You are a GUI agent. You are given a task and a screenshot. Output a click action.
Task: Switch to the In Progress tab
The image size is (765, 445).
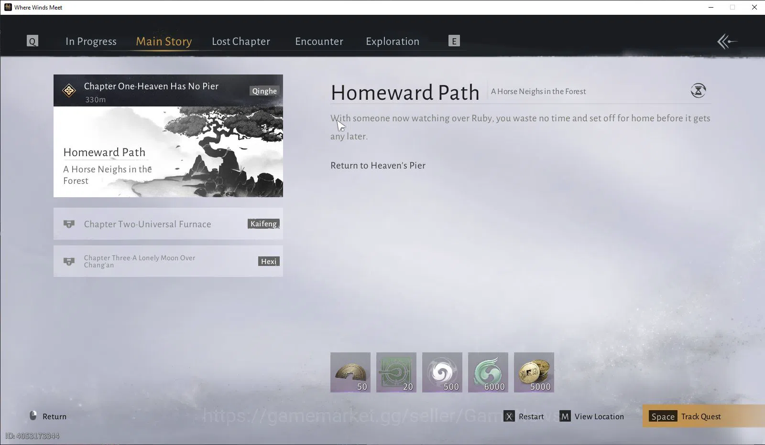[91, 42]
